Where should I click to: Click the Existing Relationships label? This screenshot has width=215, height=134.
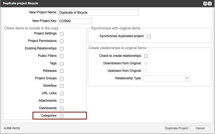[41, 48]
